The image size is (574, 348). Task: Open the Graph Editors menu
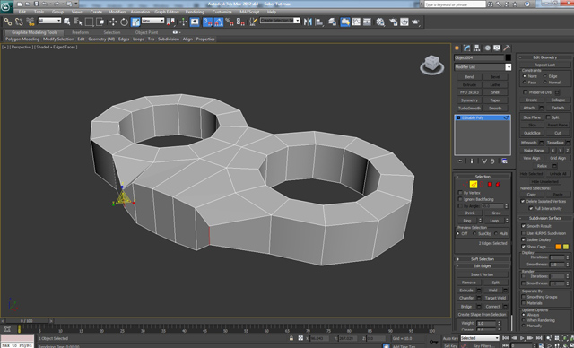pos(167,12)
